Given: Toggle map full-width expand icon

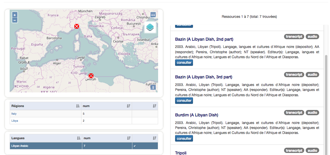Looking at the screenshot, I should (x=153, y=15).
